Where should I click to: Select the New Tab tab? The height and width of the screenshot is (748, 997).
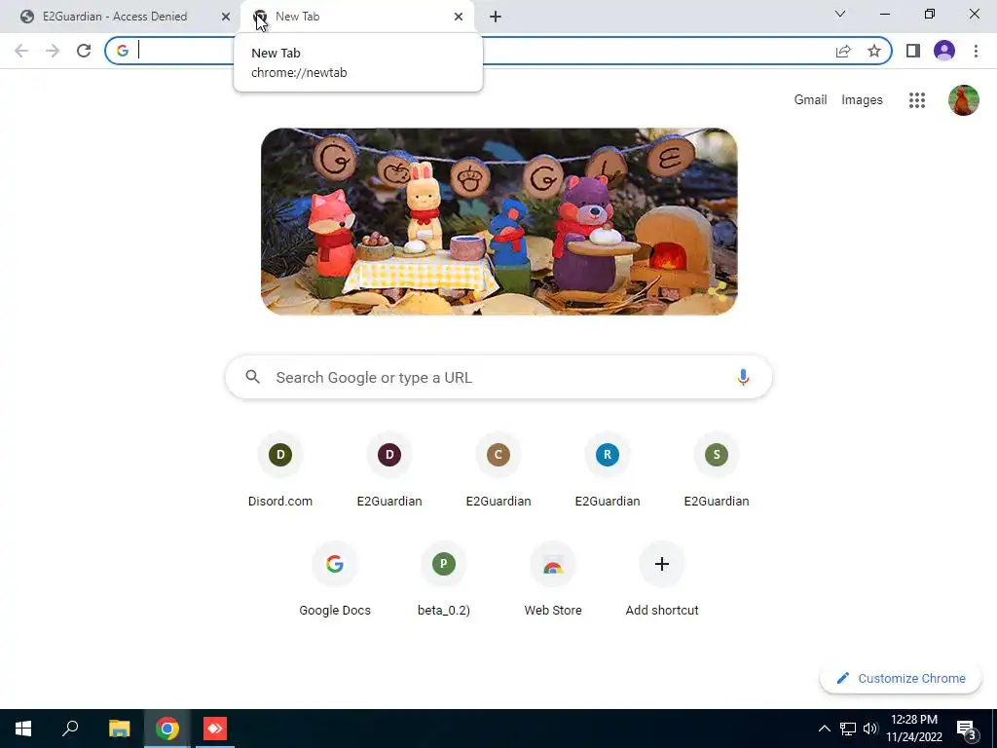tap(356, 17)
